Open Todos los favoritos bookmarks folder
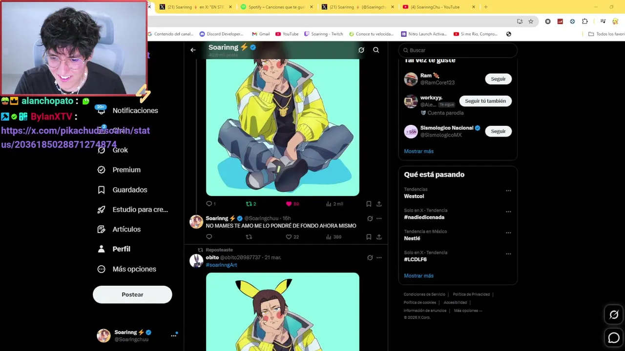This screenshot has width=625, height=351. click(x=606, y=34)
